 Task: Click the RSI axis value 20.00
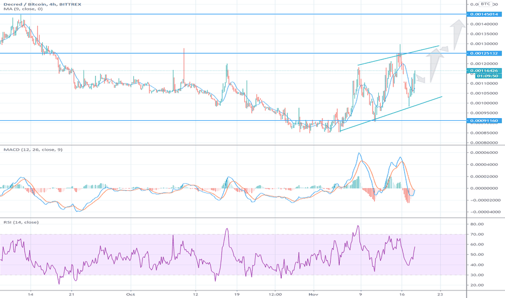point(477,285)
